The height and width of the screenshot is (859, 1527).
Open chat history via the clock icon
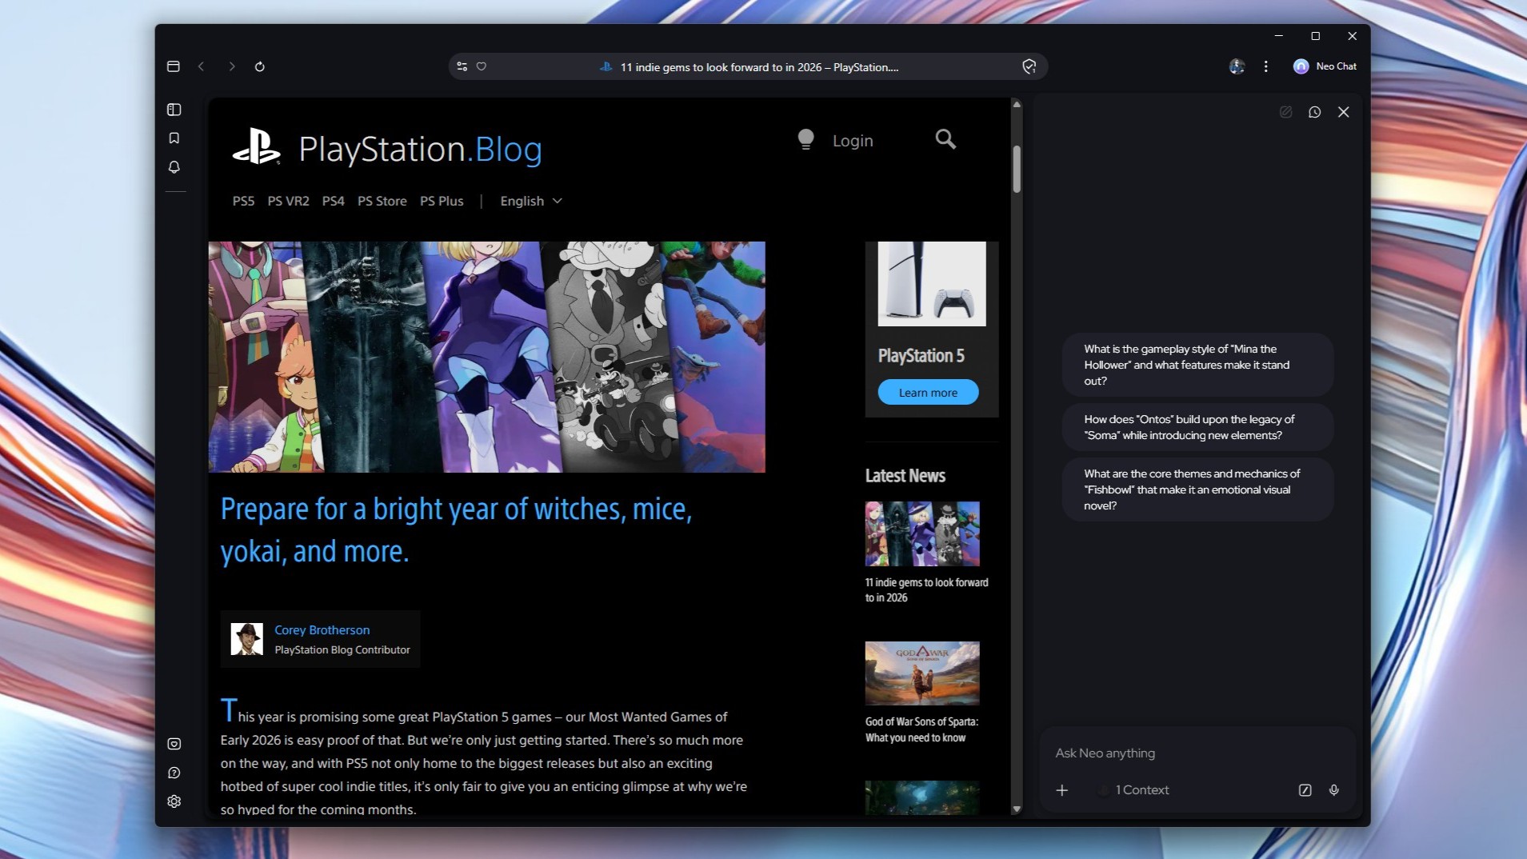(1315, 112)
